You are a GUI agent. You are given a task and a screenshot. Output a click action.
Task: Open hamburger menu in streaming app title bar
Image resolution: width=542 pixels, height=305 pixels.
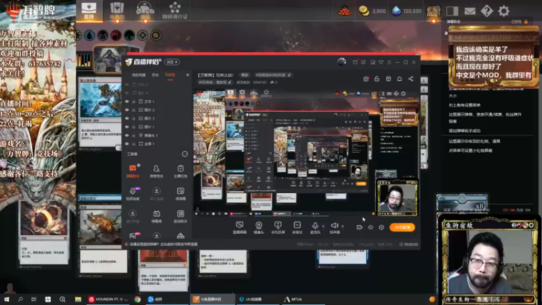coord(389,62)
